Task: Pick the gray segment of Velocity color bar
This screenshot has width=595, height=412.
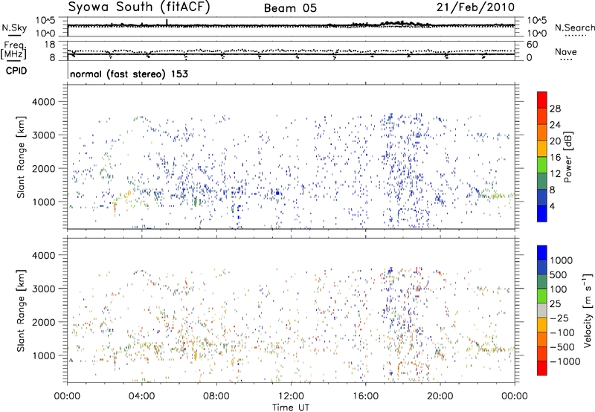Action: pyautogui.click(x=542, y=310)
